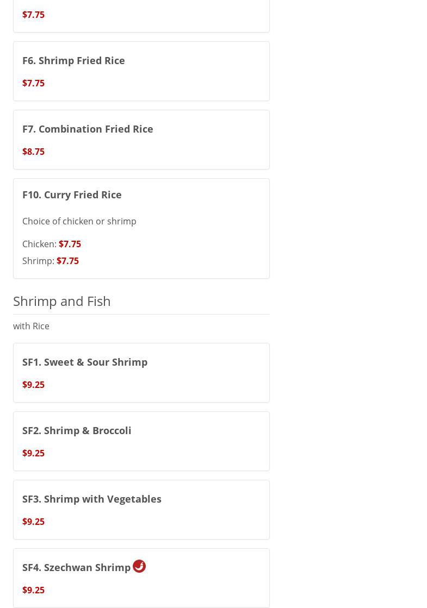The width and height of the screenshot is (427, 608).
Task: Click the $9.25 price under Szechwan Shrimp
Action: pos(33,590)
